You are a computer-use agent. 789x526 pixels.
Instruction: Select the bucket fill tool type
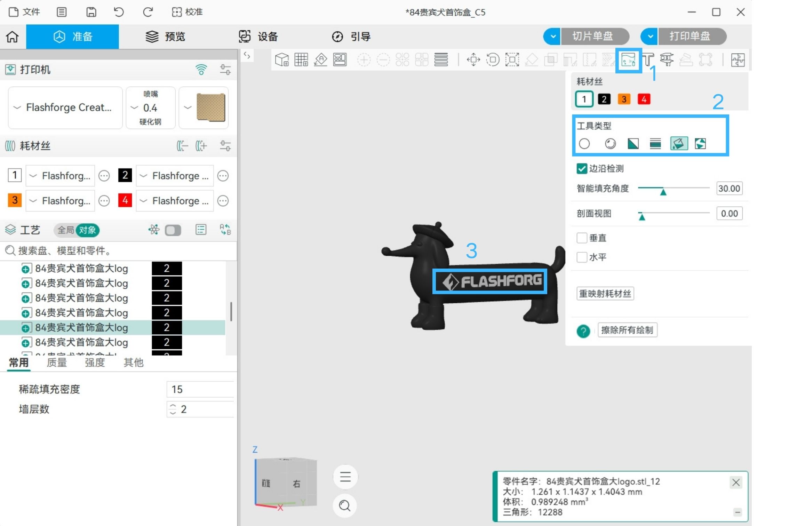click(679, 143)
